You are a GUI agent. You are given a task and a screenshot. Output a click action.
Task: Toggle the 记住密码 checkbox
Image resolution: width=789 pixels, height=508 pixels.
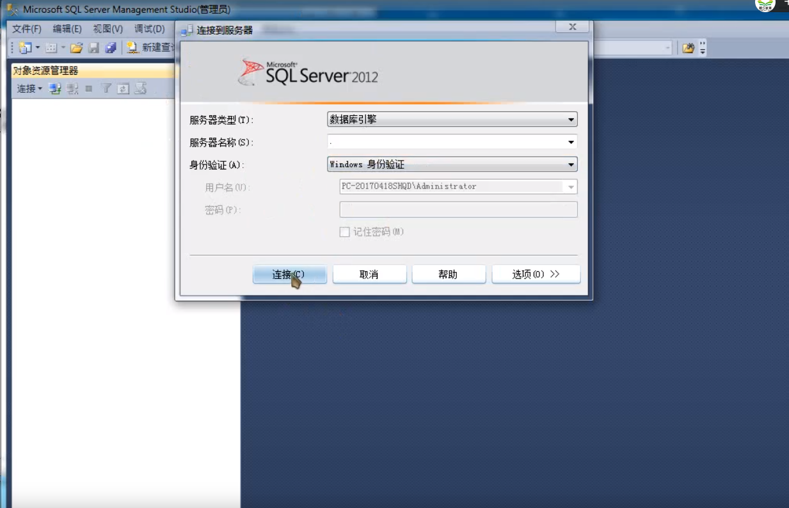coord(344,232)
